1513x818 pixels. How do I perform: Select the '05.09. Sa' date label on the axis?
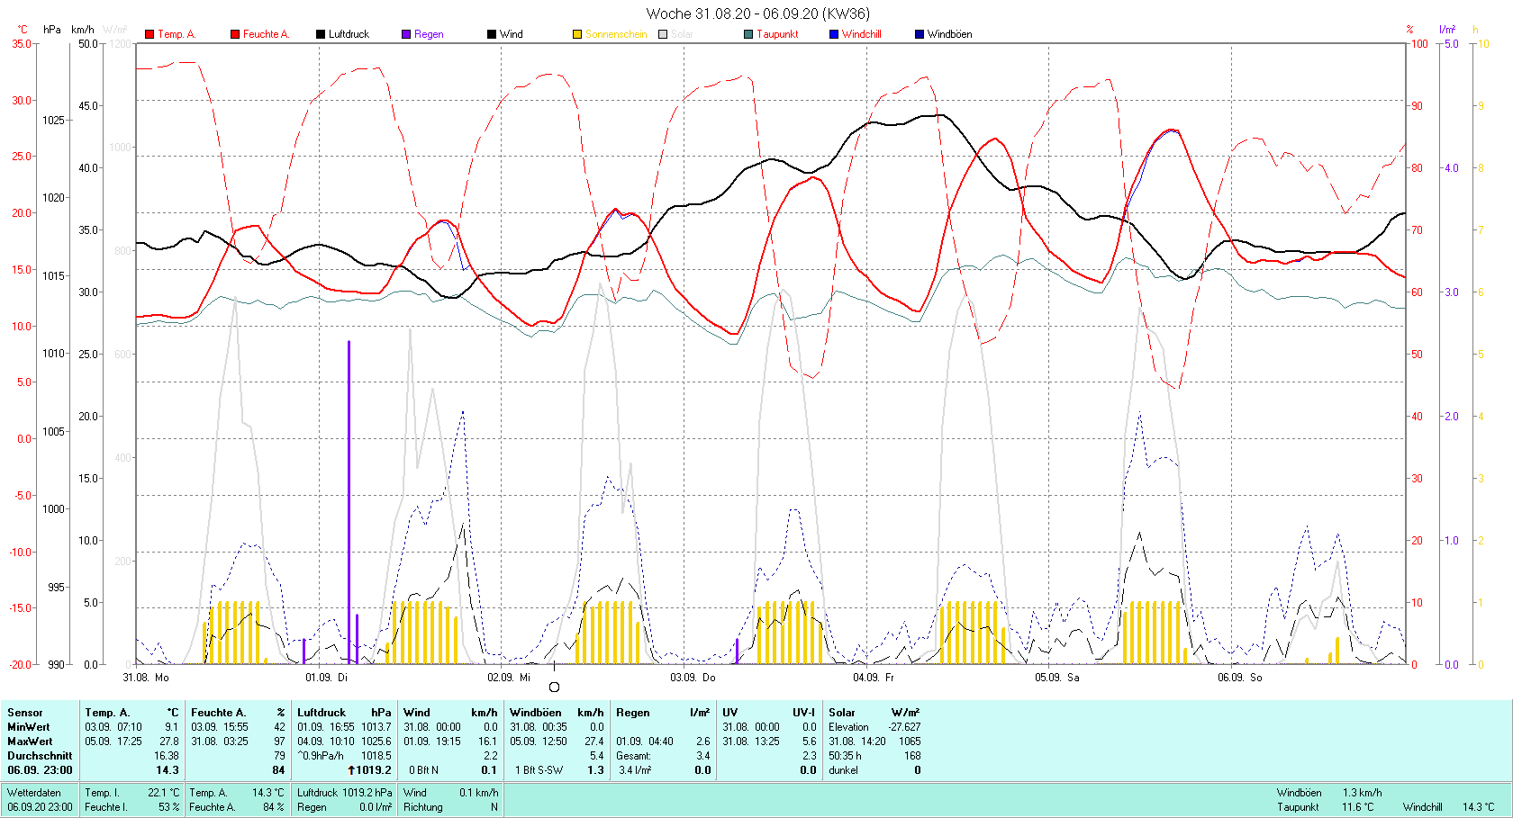[1056, 677]
